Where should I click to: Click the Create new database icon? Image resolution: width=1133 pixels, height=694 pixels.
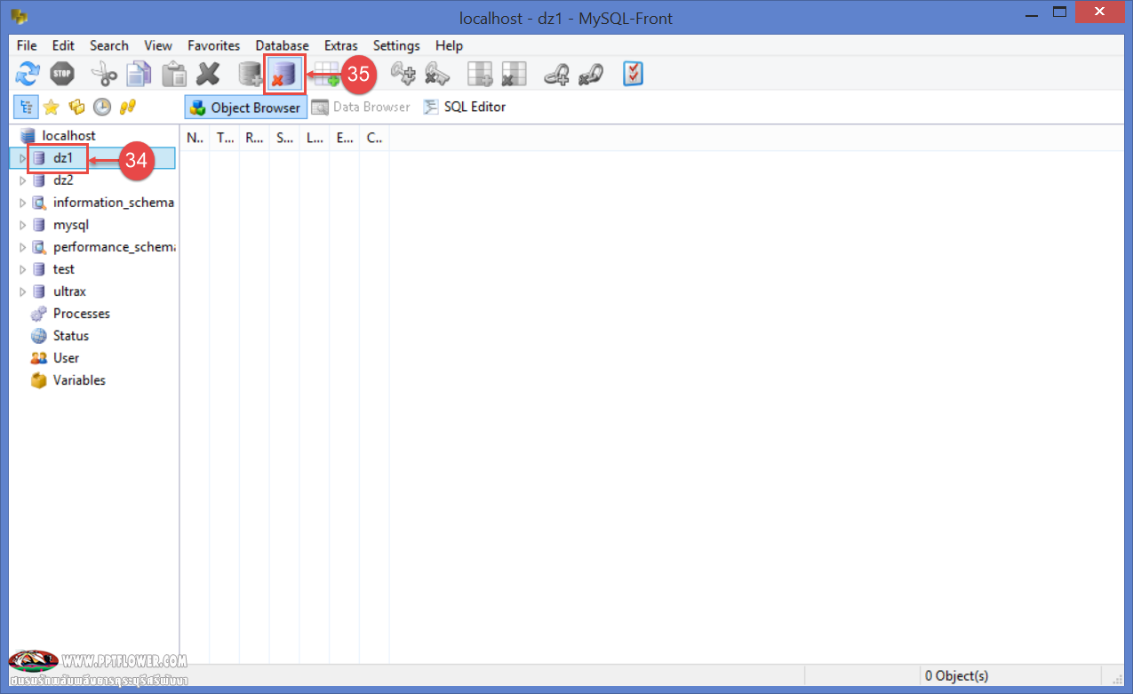point(251,75)
